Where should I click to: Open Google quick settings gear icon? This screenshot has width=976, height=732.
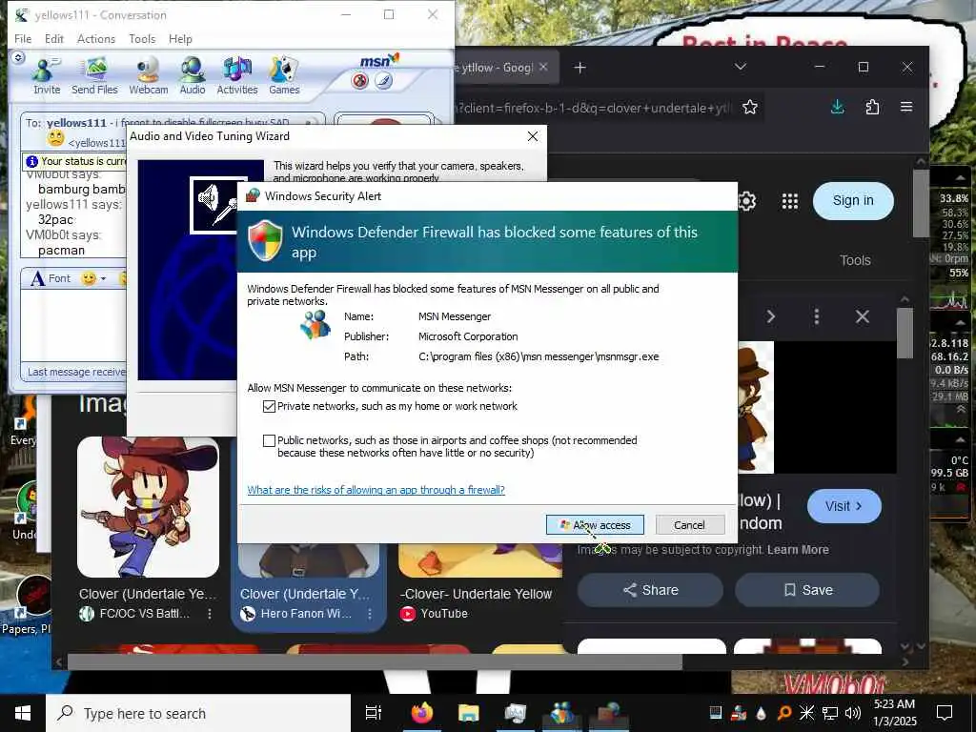[747, 200]
